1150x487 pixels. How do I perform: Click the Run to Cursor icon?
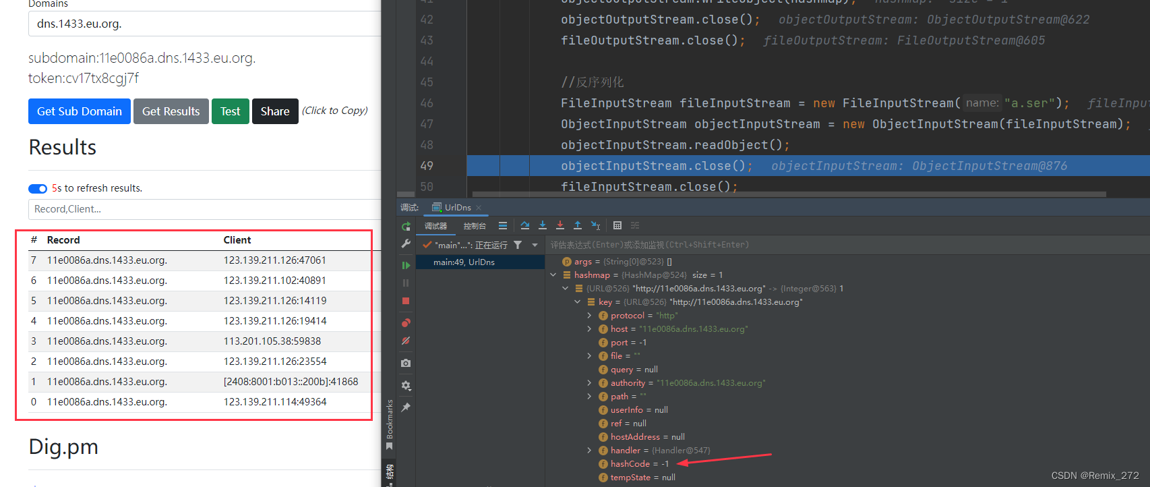click(x=596, y=226)
